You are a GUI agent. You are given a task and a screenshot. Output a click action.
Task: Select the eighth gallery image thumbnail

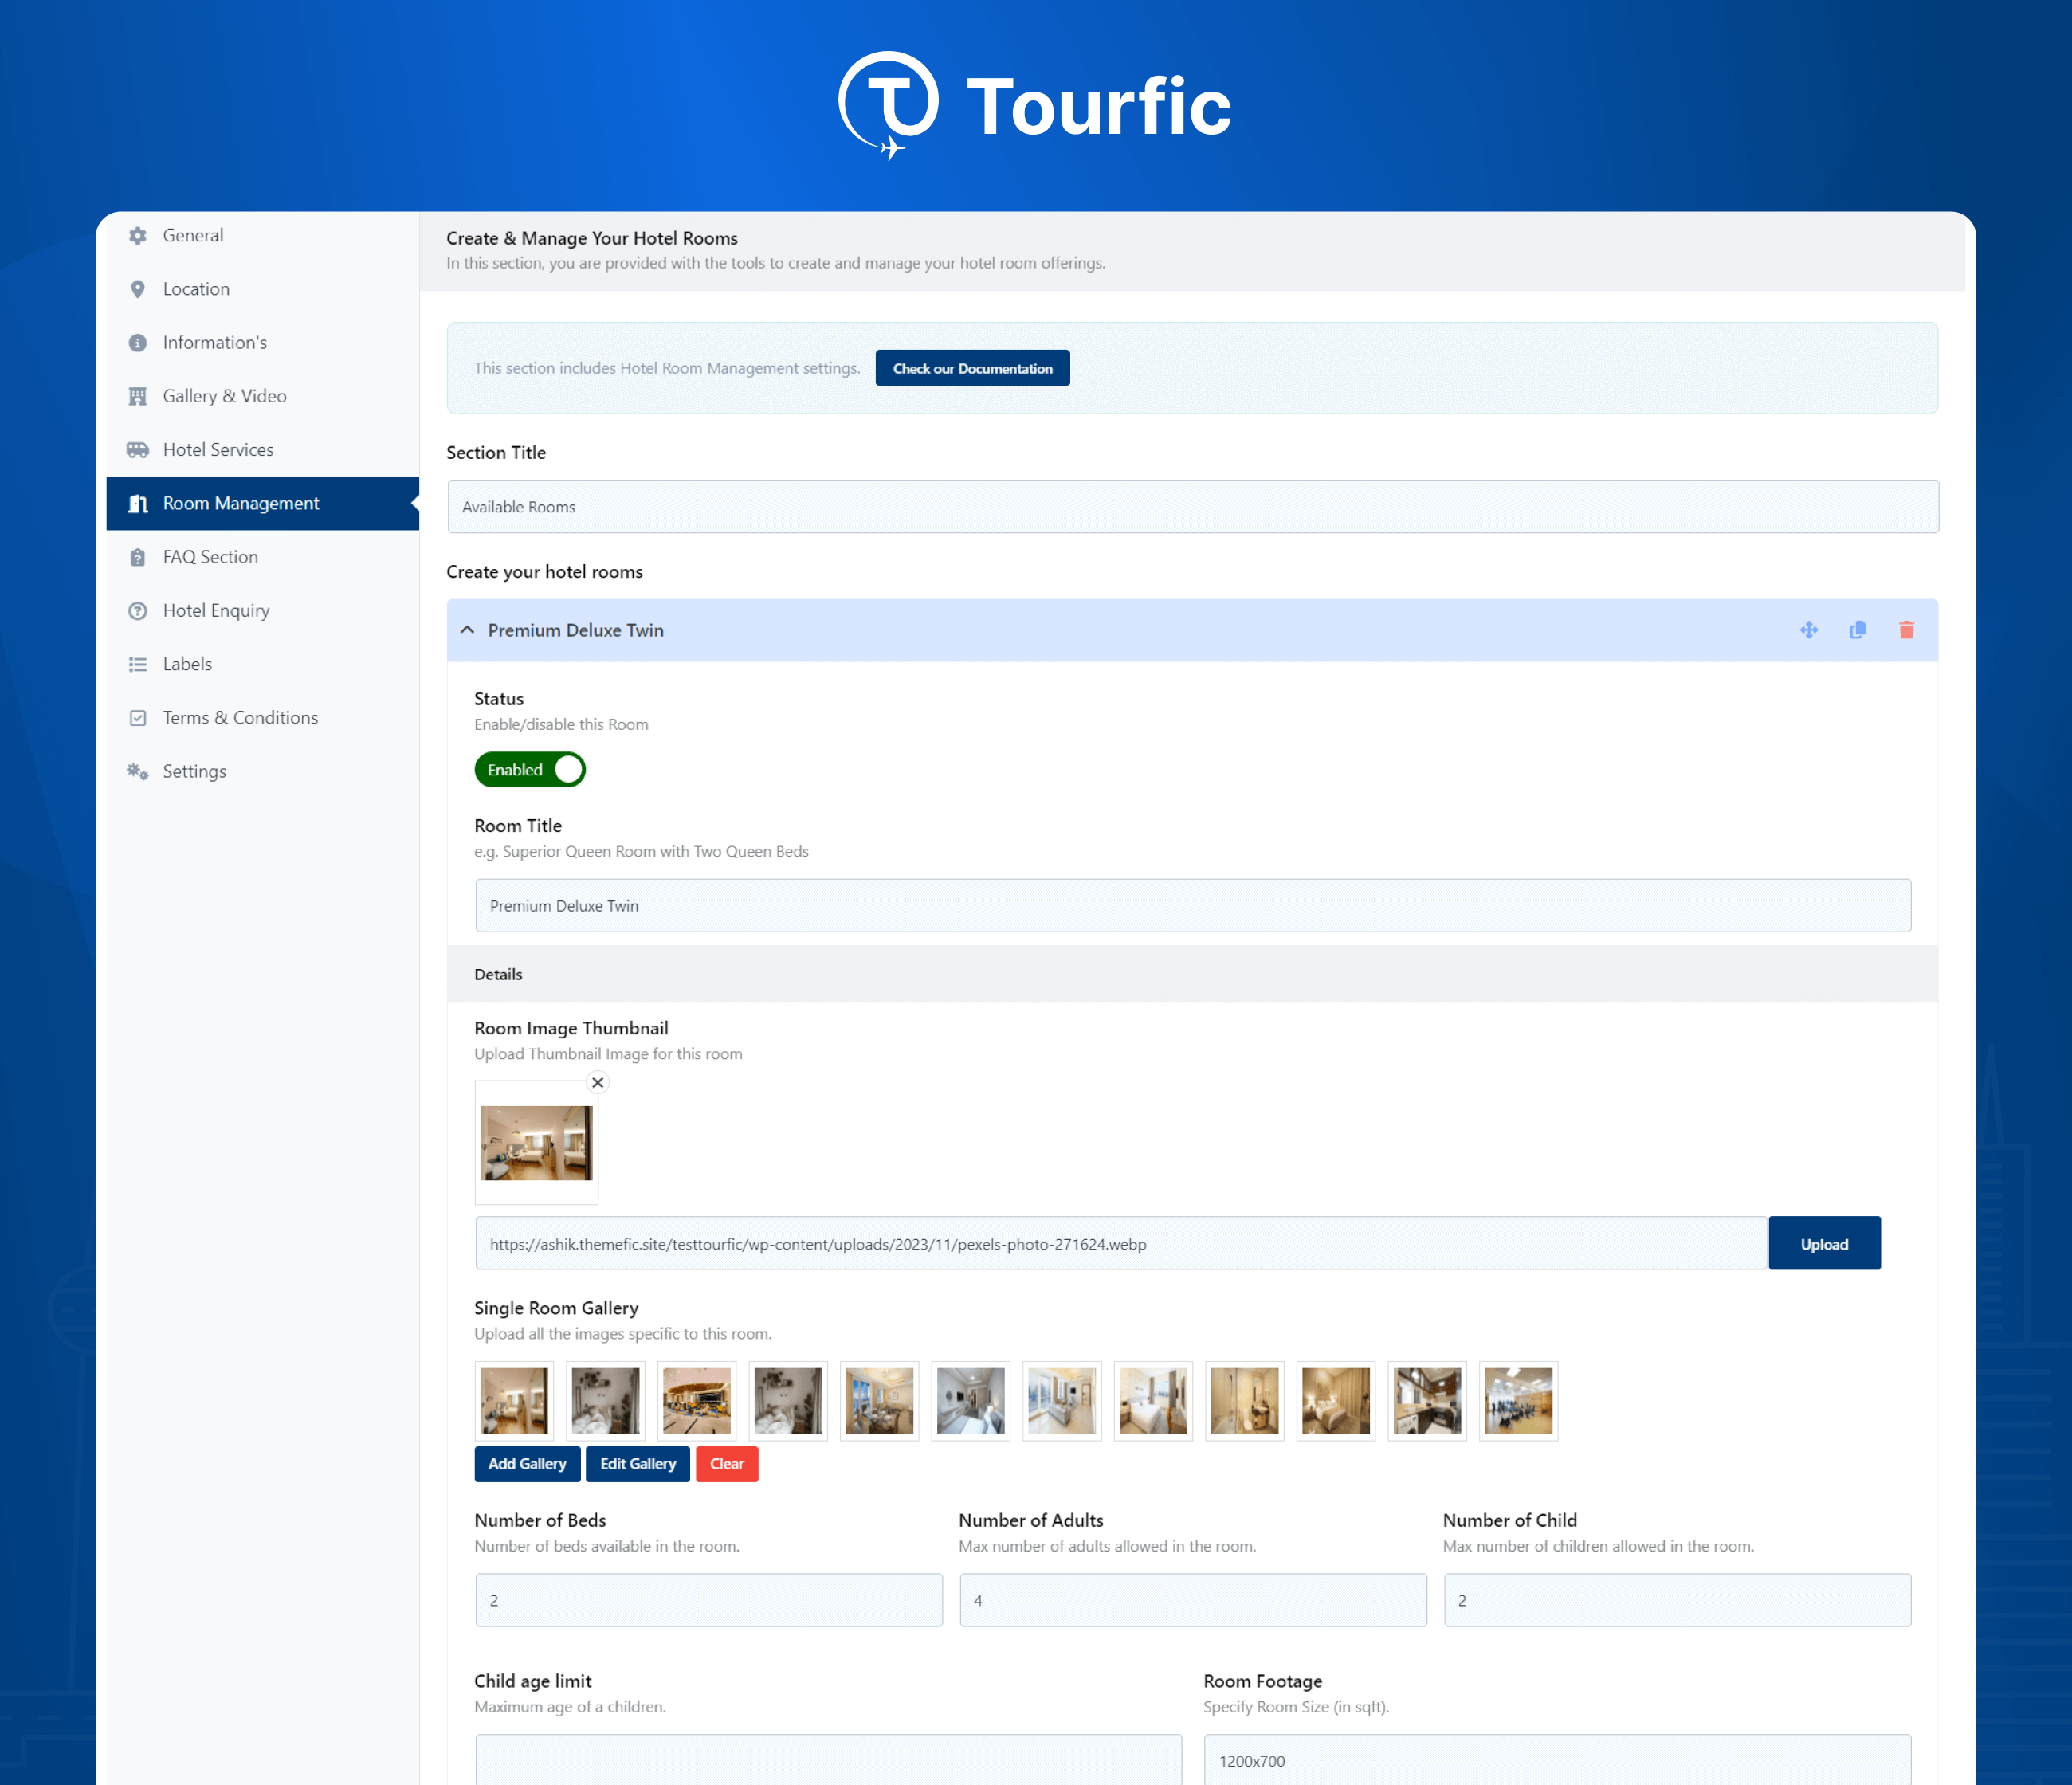tap(1154, 1401)
